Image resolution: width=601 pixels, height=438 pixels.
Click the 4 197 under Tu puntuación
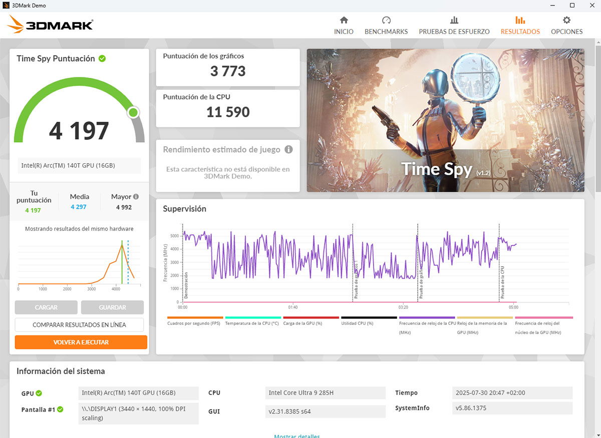(x=33, y=210)
